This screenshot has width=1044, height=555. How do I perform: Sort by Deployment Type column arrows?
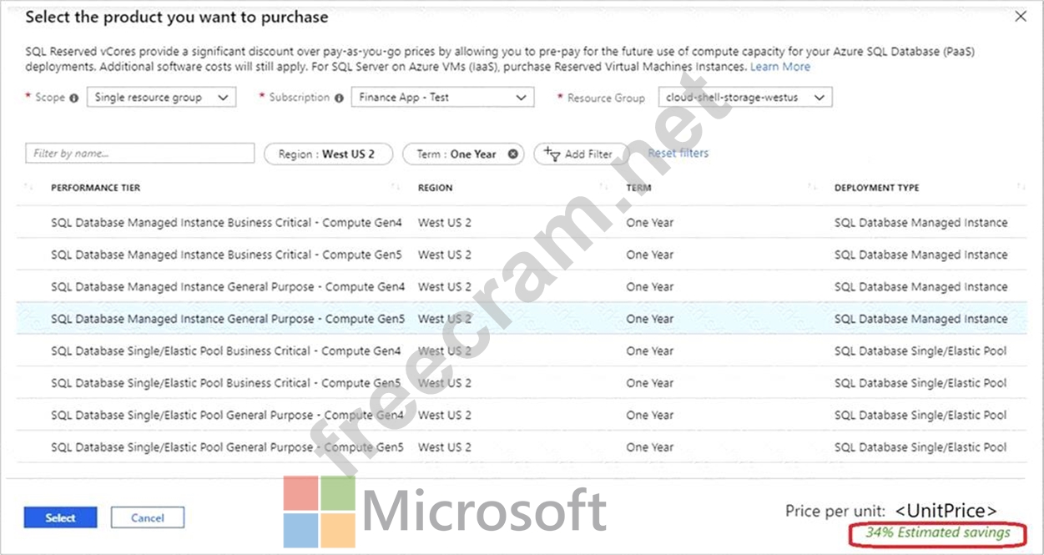[1021, 188]
